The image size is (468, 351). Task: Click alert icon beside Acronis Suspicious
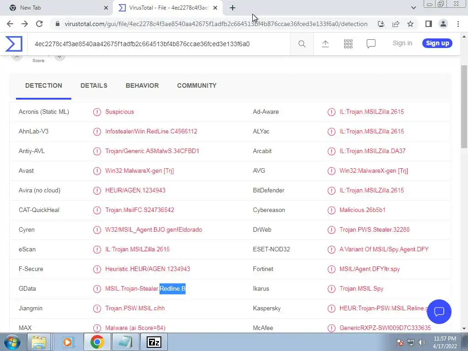pyautogui.click(x=97, y=112)
